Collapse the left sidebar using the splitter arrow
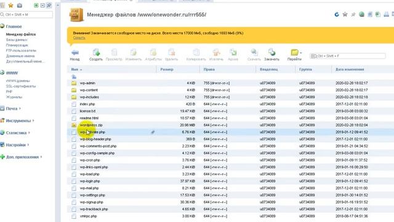The width and height of the screenshot is (394, 222). (x=57, y=6)
